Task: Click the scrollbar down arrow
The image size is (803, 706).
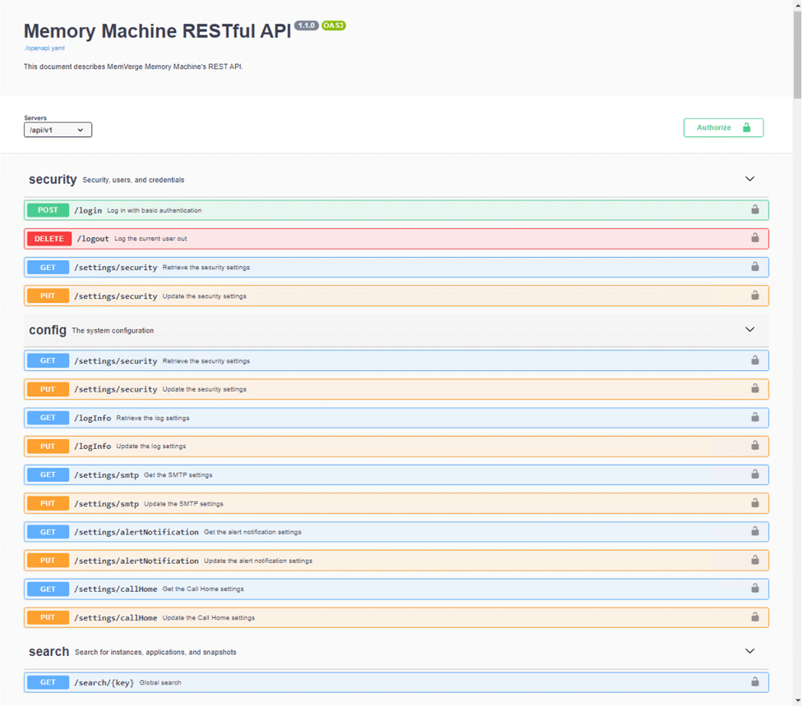Action: [x=797, y=701]
